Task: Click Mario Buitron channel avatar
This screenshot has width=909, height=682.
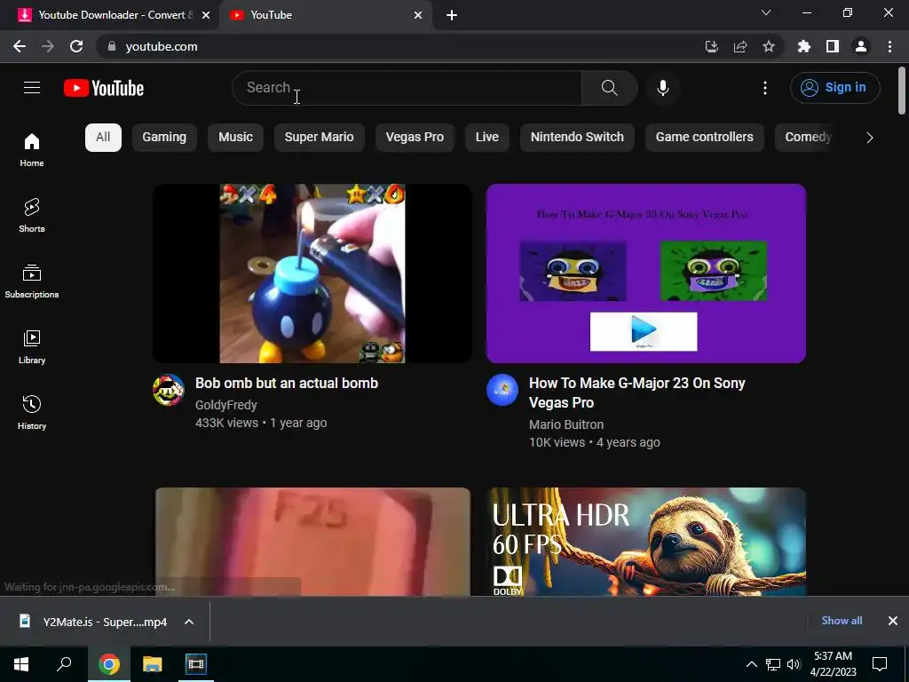Action: tap(502, 390)
